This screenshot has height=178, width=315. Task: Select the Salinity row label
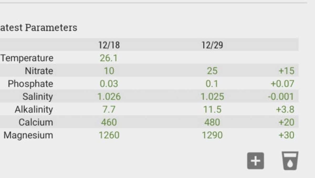tap(38, 97)
